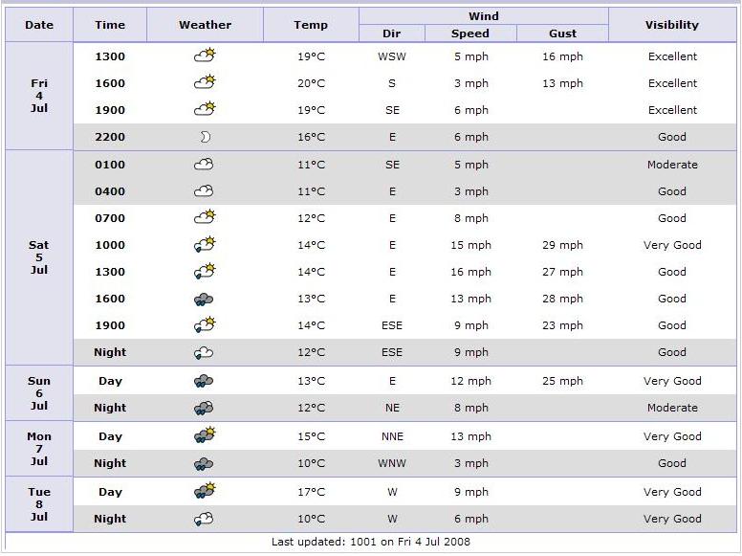
Task: Click the moon icon for Friday 2200
Action: (205, 137)
